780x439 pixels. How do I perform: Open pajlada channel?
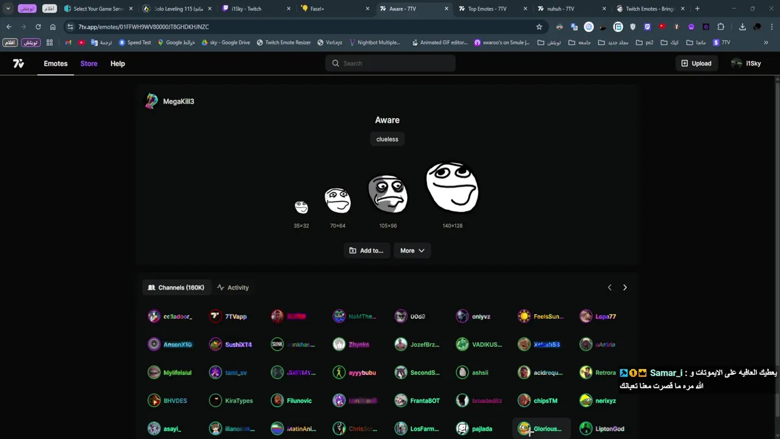(x=474, y=429)
